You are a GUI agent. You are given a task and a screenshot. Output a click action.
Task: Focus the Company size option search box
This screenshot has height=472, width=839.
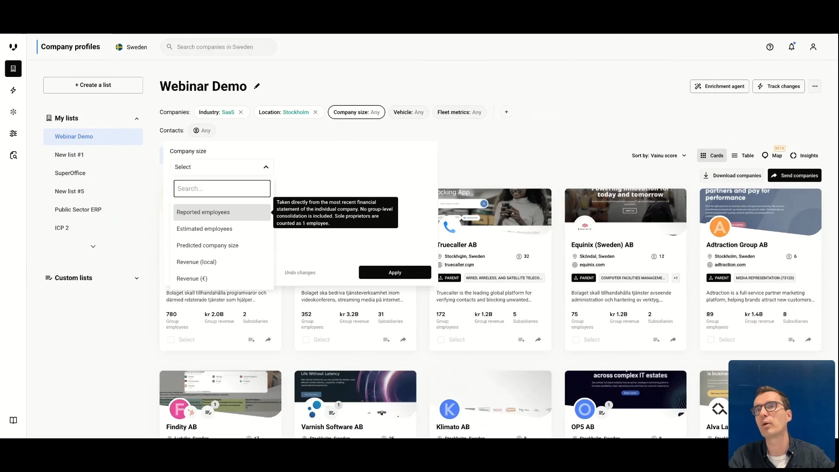[x=222, y=189]
